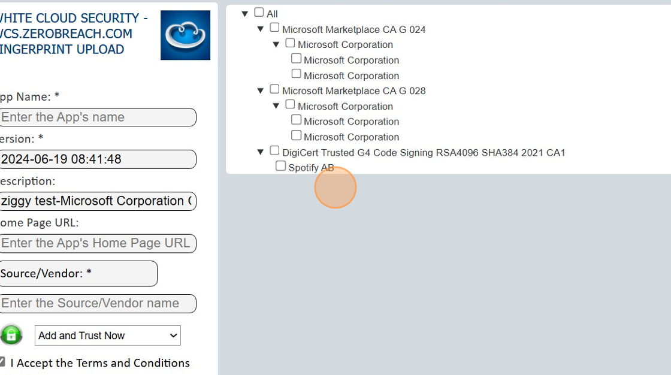Viewport: 671px width, 375px height.
Task: Collapse the DigiCert Trusted G4 tree node
Action: (260, 152)
